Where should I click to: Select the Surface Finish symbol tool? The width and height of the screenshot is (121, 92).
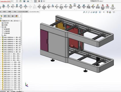click(44, 7)
